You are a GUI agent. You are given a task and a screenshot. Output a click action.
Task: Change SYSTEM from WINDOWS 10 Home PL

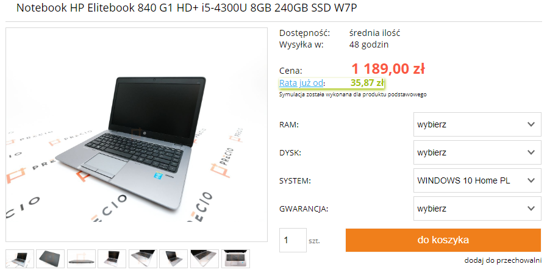click(x=477, y=180)
